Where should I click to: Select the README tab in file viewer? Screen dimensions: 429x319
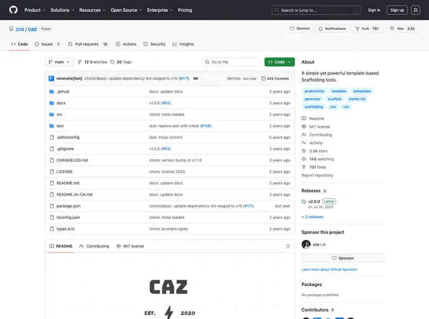[x=60, y=246]
